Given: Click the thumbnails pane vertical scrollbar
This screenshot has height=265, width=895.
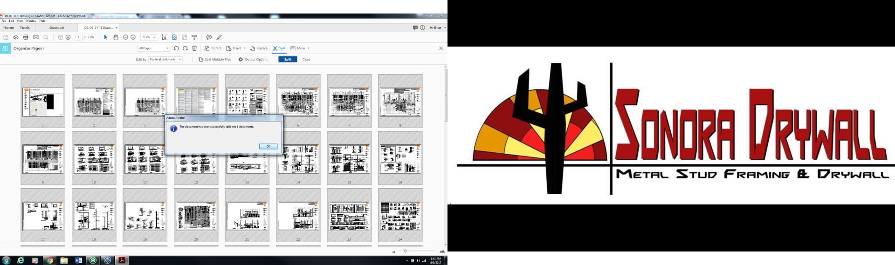Looking at the screenshot, I should (446, 95).
